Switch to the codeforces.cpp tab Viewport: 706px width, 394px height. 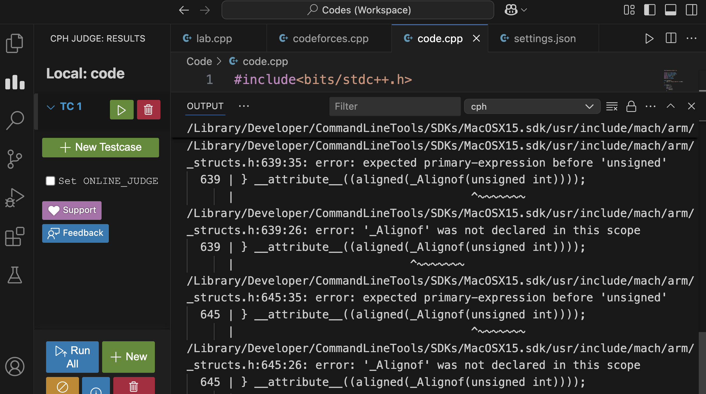point(330,38)
